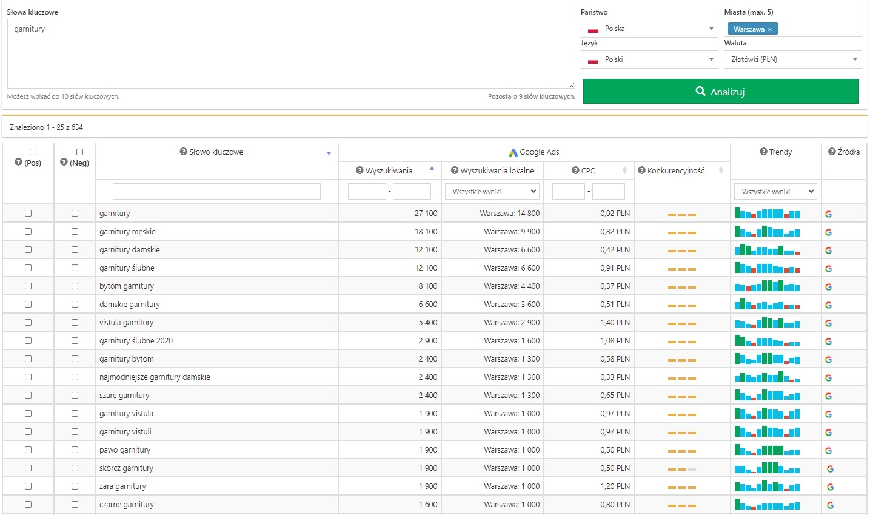
Task: Open the Państwo country dropdown
Action: [x=649, y=29]
